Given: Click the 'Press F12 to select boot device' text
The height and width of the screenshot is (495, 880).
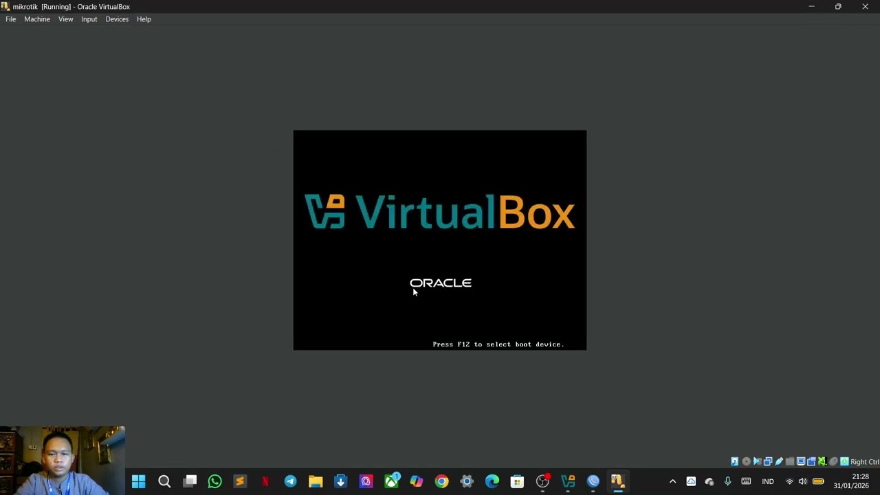Looking at the screenshot, I should point(498,344).
